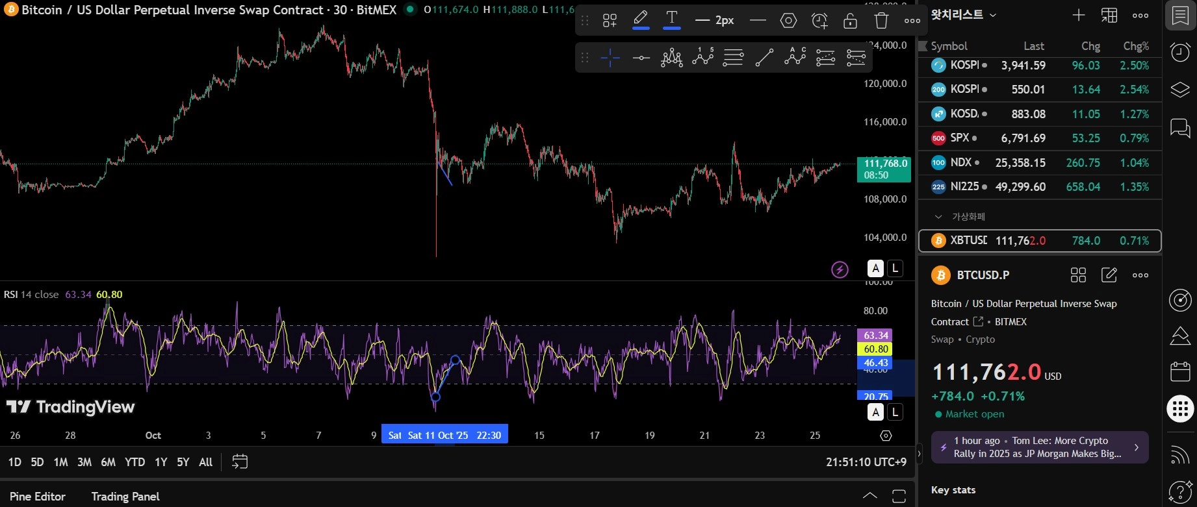Screen dimensions: 1197x507
Task: Open the Pine mountain-shaped sidebar icon
Action: 1180,336
